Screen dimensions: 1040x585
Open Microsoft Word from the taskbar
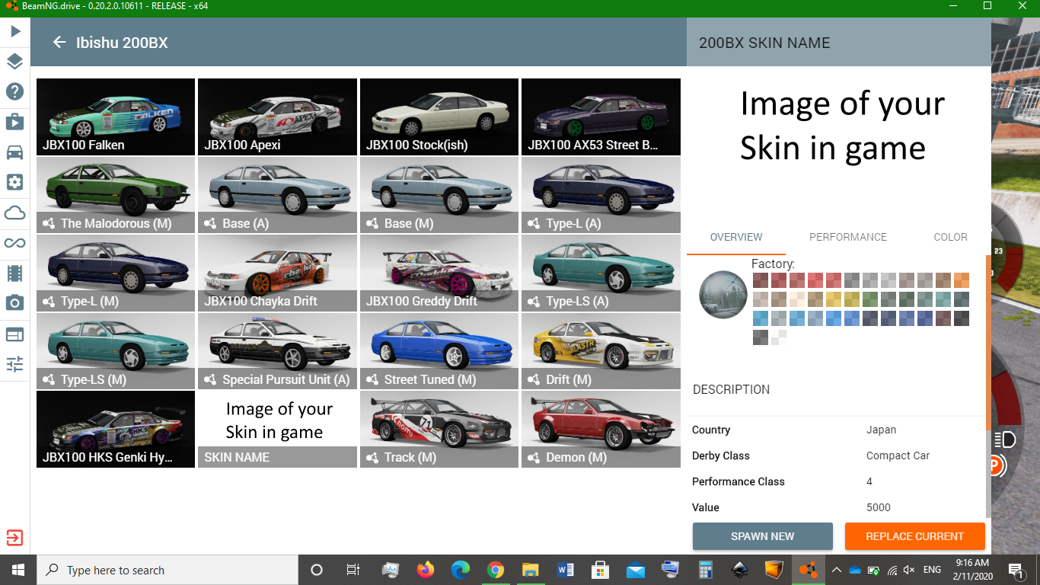click(x=565, y=570)
